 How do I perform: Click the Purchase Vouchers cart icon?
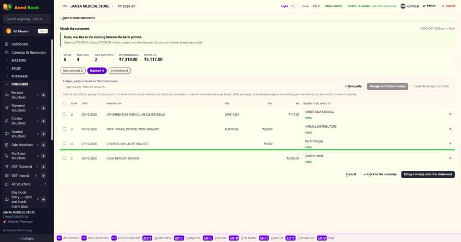point(6,156)
